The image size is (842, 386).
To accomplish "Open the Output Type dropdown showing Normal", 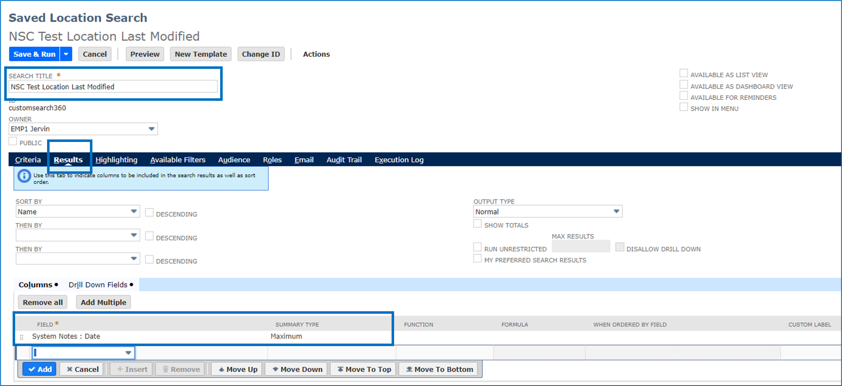I will (x=548, y=212).
